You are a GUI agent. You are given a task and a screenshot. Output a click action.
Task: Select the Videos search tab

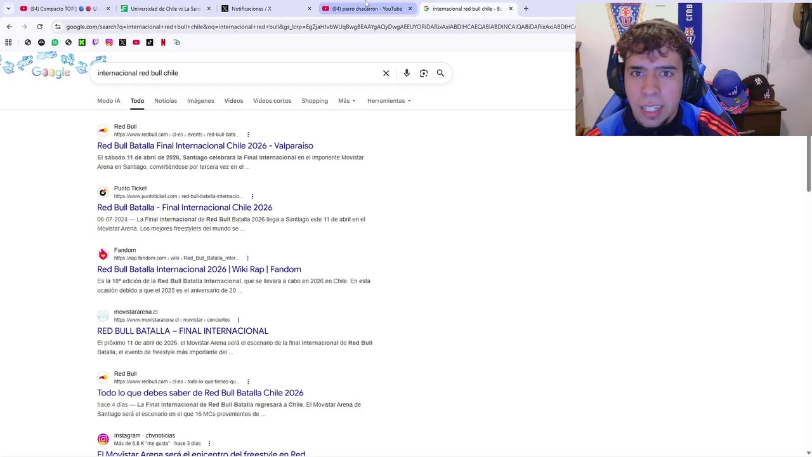click(x=233, y=101)
